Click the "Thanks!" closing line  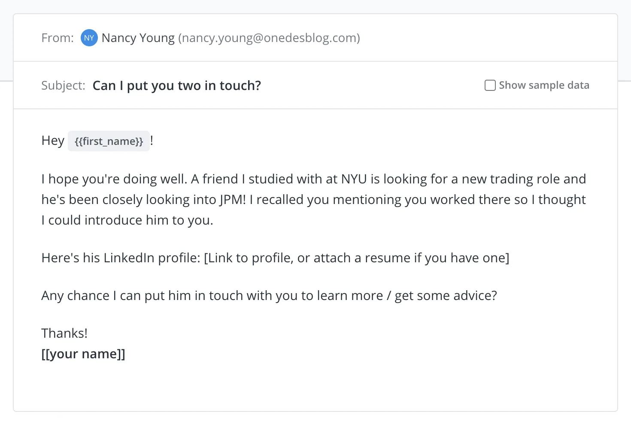pyautogui.click(x=64, y=333)
